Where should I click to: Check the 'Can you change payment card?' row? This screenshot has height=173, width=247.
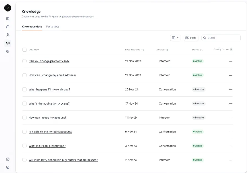coord(24,61)
